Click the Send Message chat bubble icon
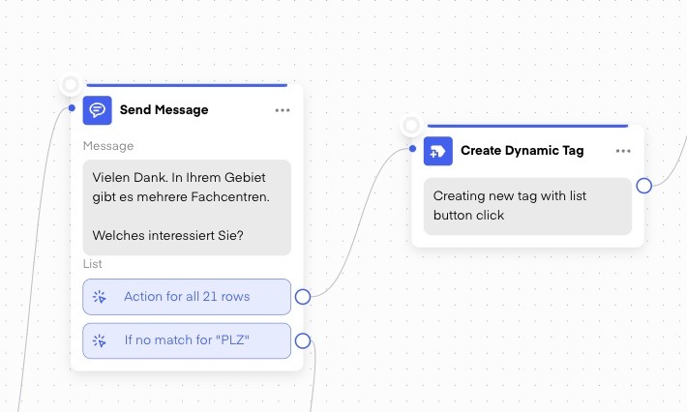This screenshot has height=412, width=687. tap(97, 110)
